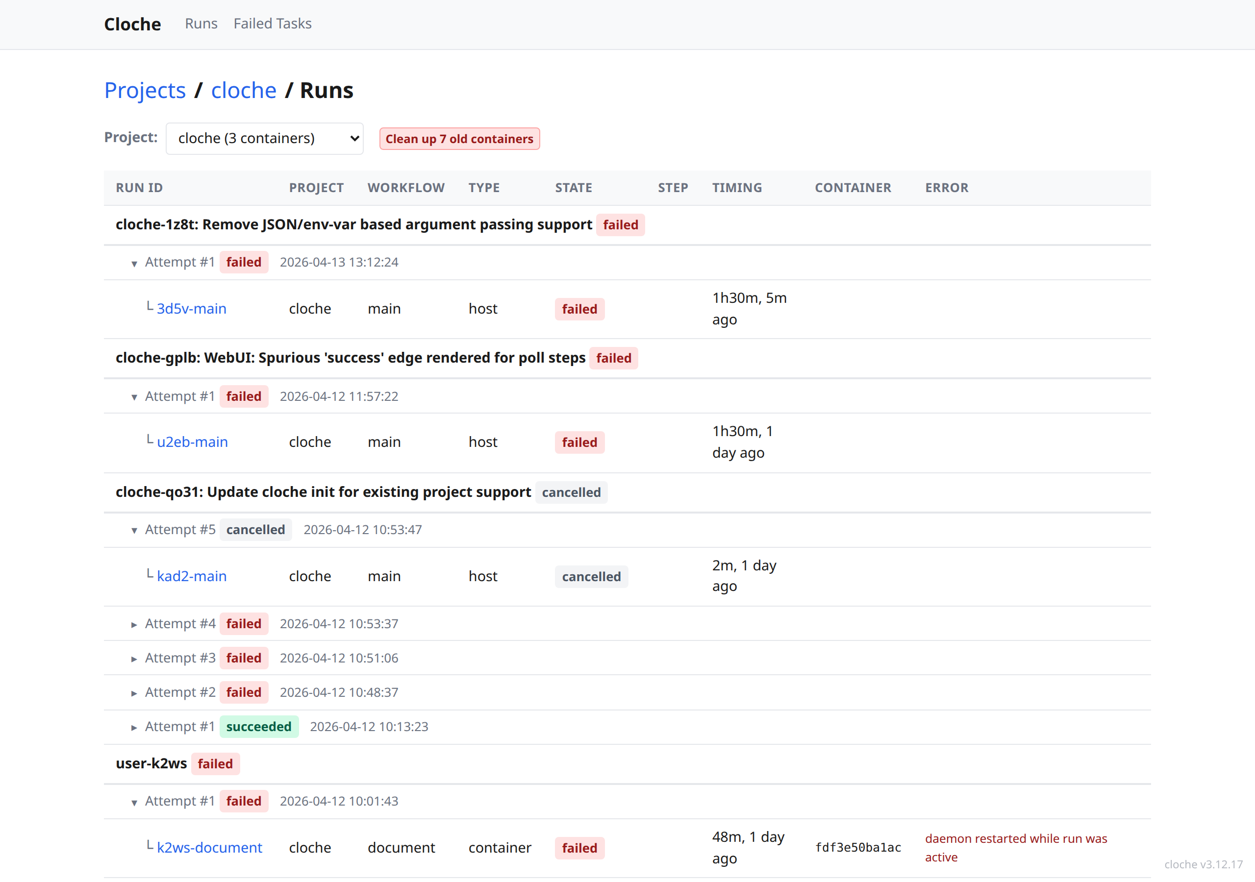
Task: Click timing '2m, 1 day ago'
Action: (x=744, y=576)
